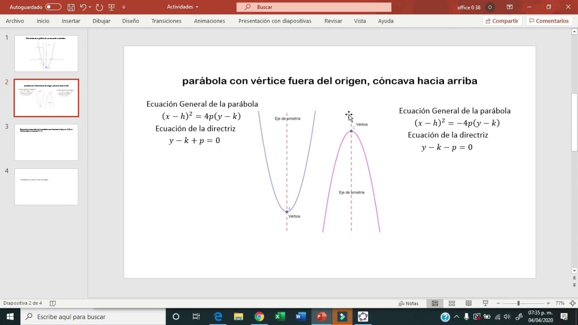578x325 pixels.
Task: Click the directrix equation y−k−p=0
Action: coord(447,147)
